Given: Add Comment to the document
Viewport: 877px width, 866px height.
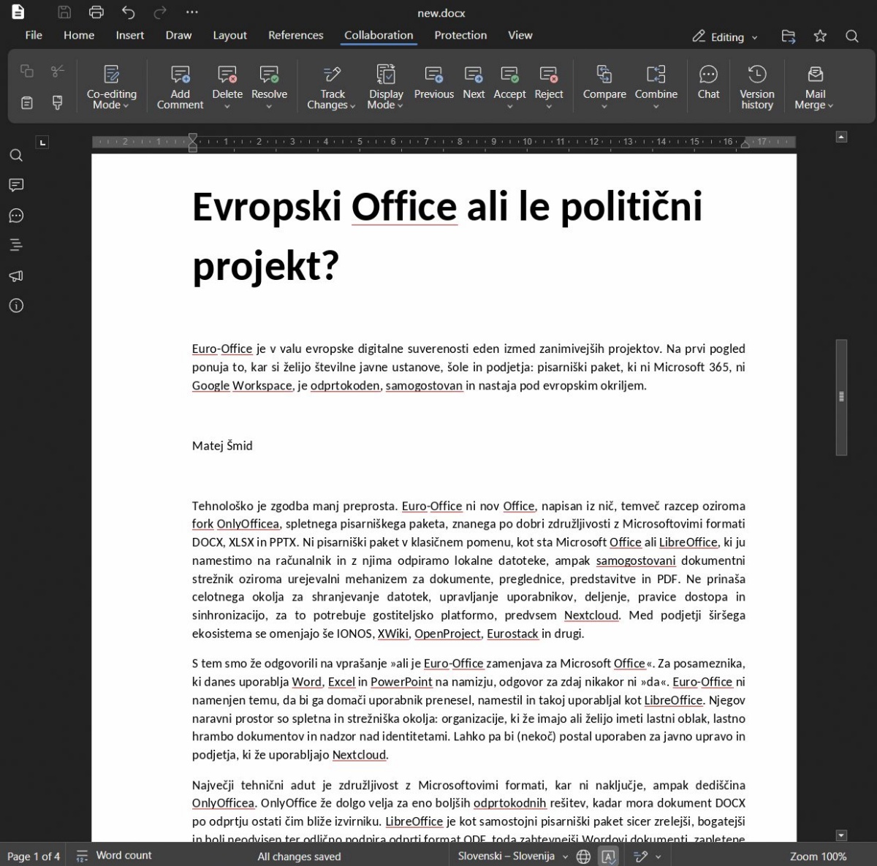Looking at the screenshot, I should [180, 87].
